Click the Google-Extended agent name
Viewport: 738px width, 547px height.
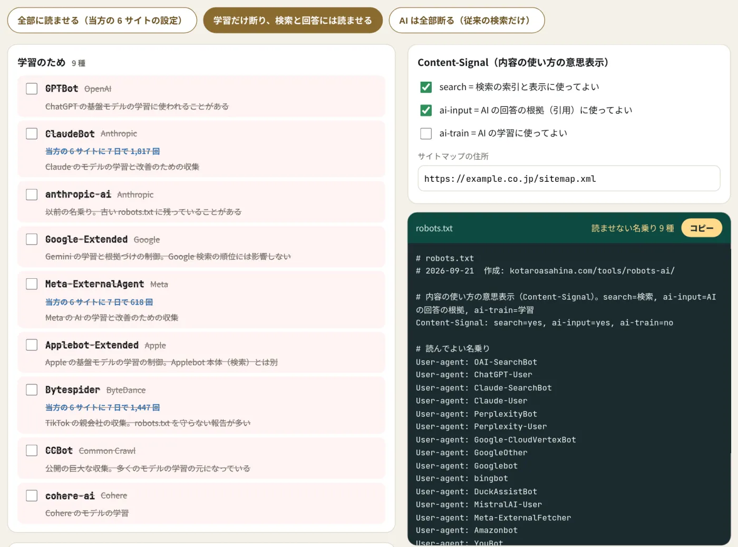[86, 239]
